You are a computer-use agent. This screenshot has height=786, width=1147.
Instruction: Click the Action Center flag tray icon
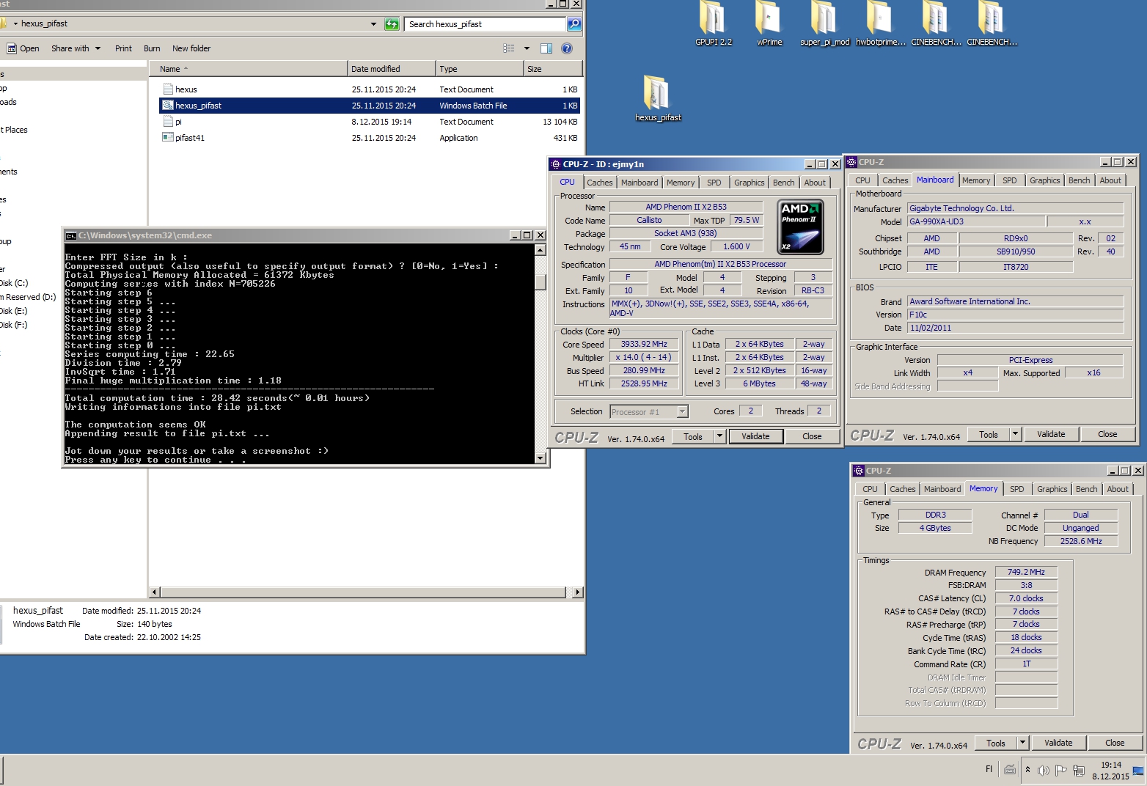[1060, 770]
